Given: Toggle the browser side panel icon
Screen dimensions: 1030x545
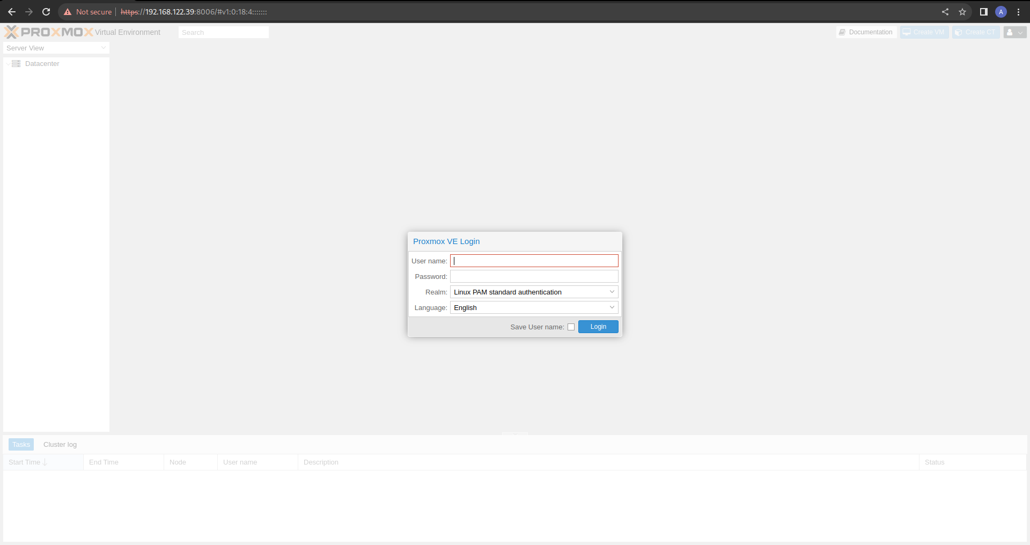Looking at the screenshot, I should [984, 12].
